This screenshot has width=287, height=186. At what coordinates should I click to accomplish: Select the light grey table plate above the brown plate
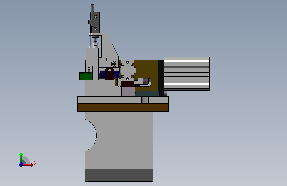click(x=123, y=100)
